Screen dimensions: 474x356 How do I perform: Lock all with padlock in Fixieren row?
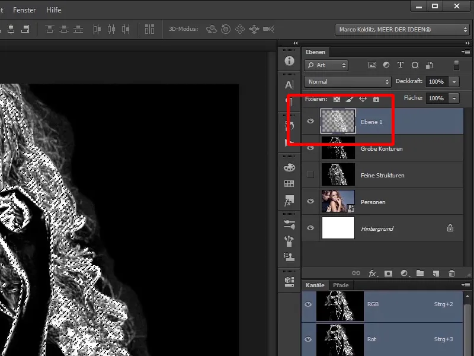tap(376, 99)
